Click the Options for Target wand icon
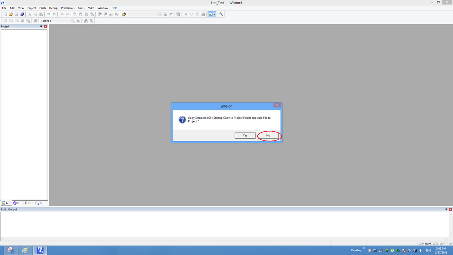This screenshot has width=453, height=255. [79, 20]
